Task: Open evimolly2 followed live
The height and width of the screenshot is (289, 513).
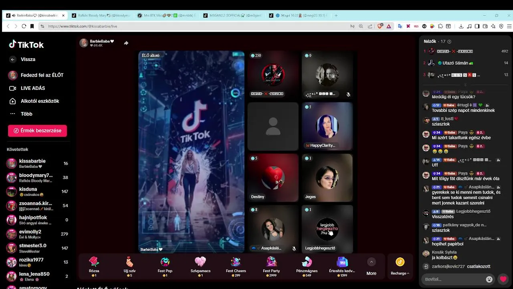Action: (37, 234)
